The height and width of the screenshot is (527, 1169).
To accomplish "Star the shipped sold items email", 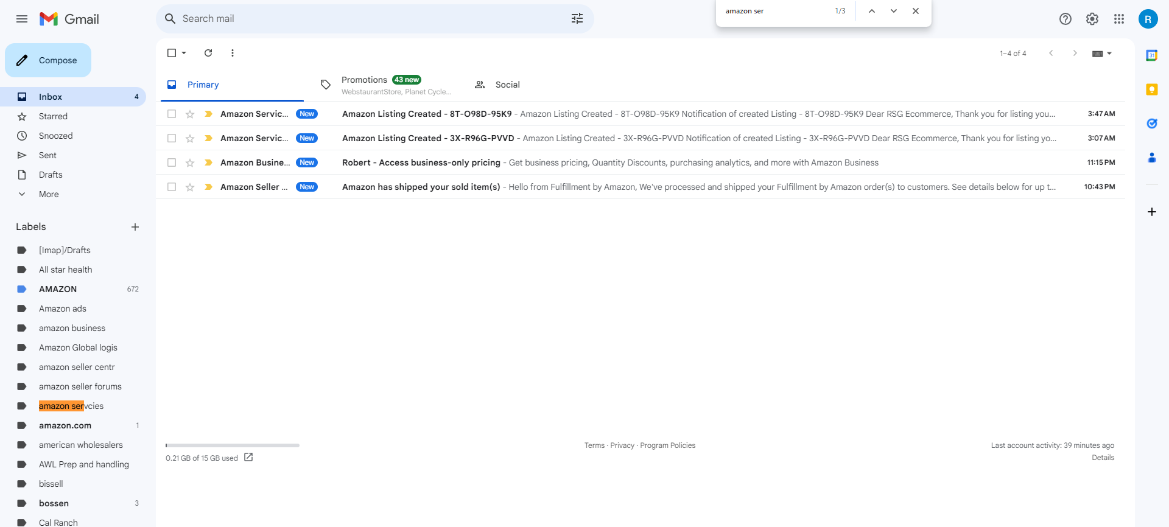I will (190, 187).
